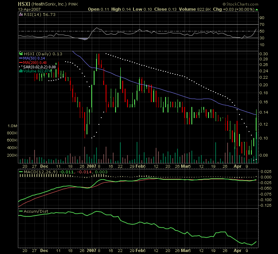Click the 600K volume axis label
This screenshot has height=254, width=278.
pos(12,140)
